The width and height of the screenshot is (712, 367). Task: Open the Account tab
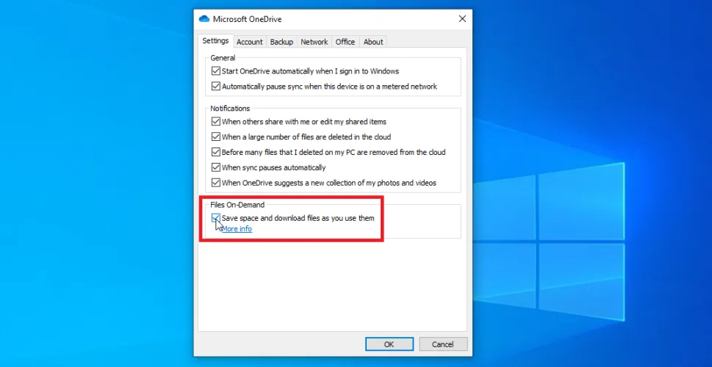pyautogui.click(x=249, y=42)
